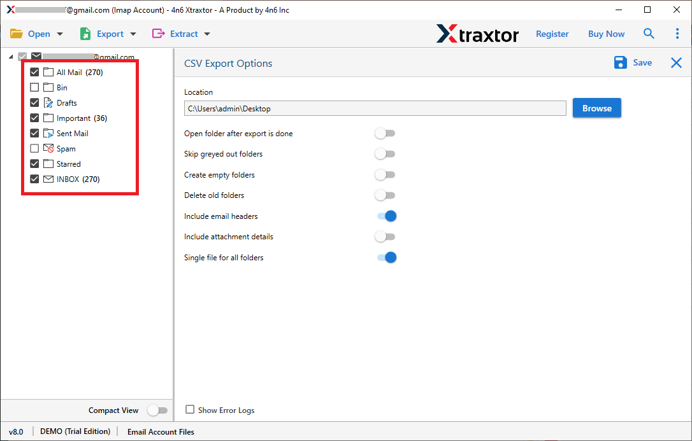The height and width of the screenshot is (441, 692).
Task: Enable the Open folder after export toggle
Action: coord(385,133)
